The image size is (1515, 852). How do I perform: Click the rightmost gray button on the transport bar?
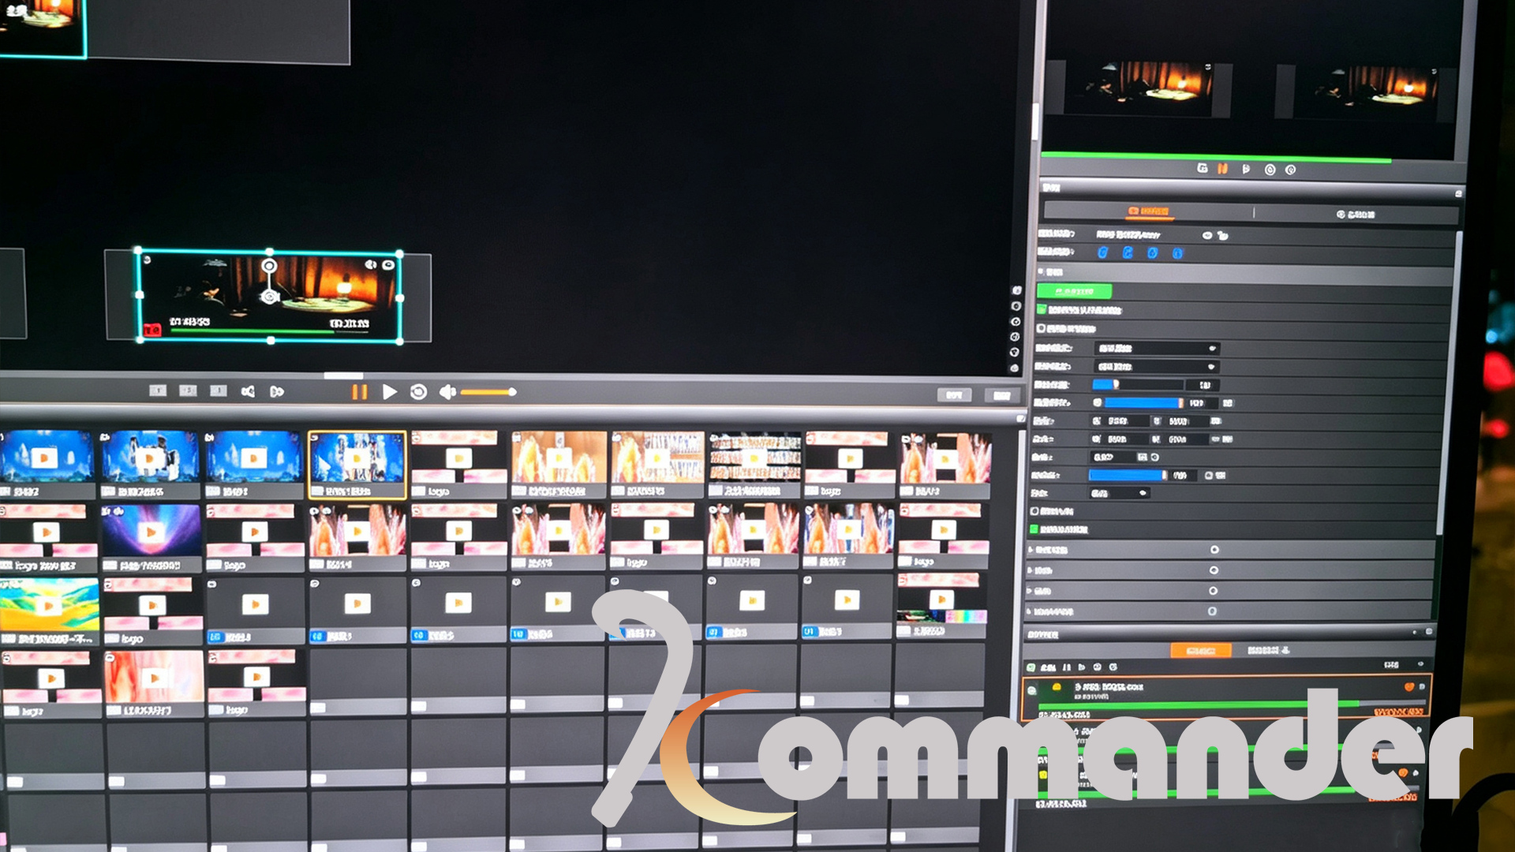point(1002,395)
